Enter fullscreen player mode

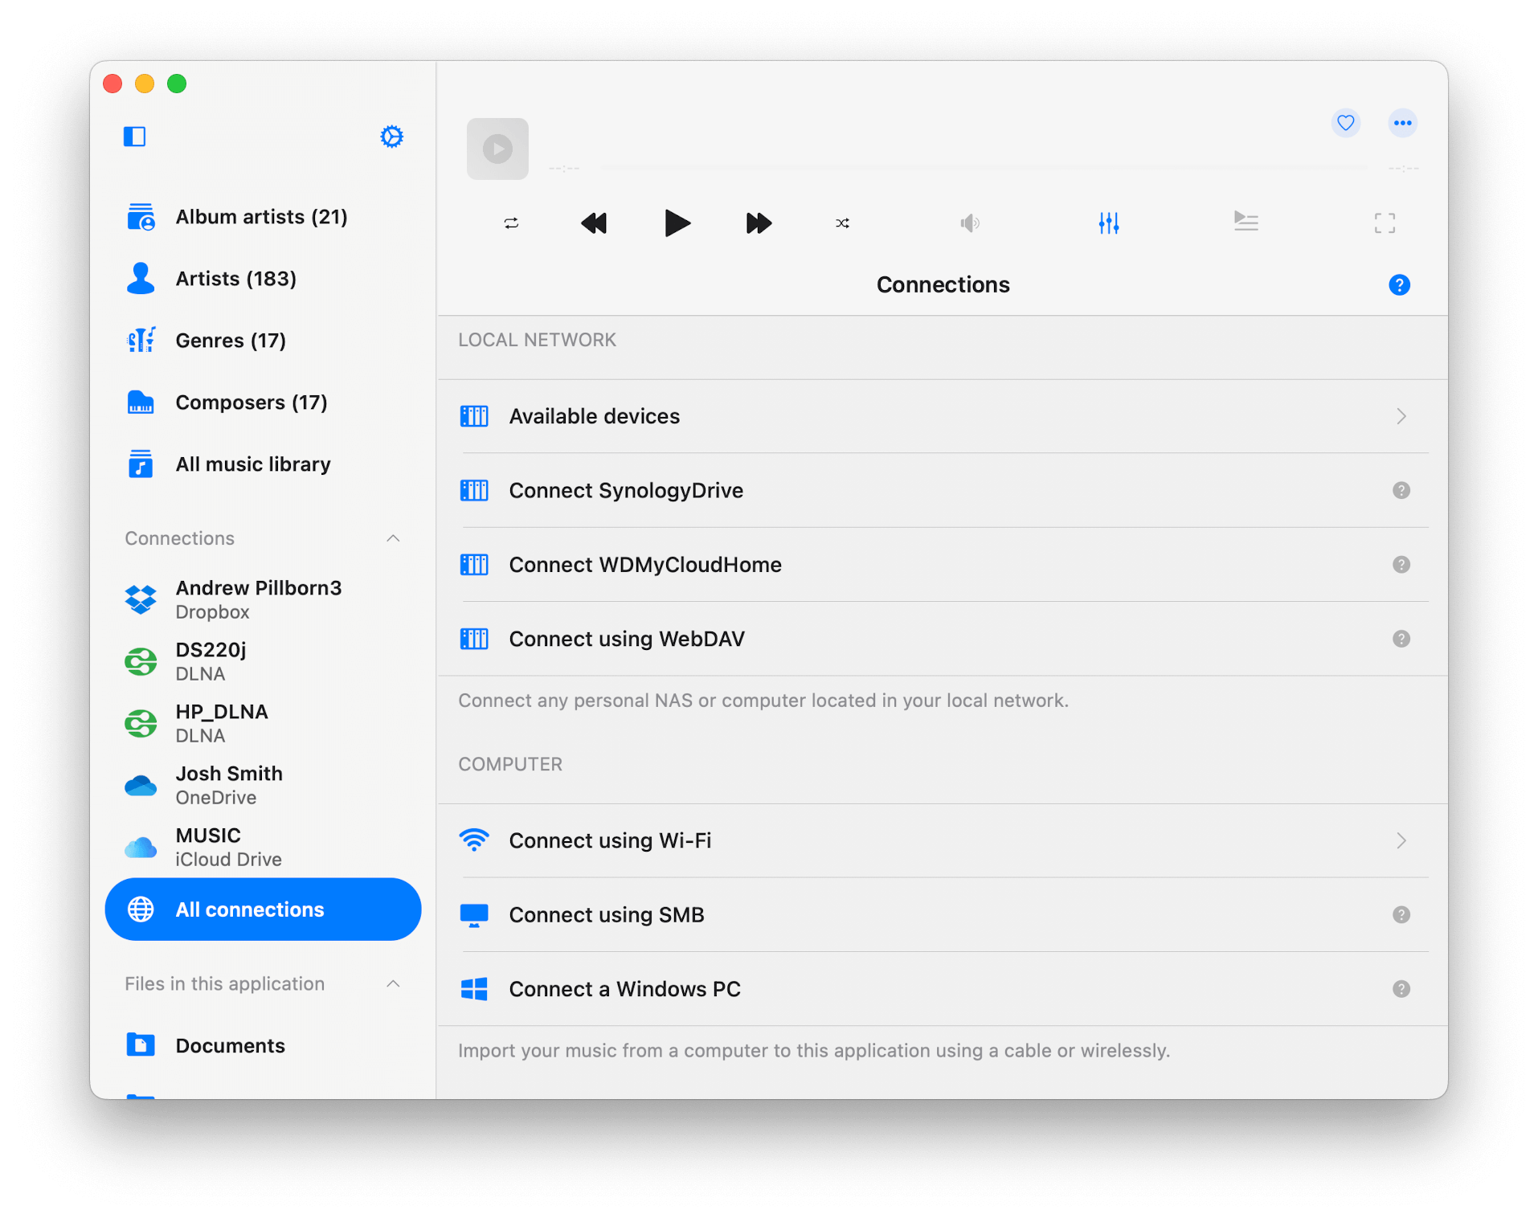pyautogui.click(x=1384, y=223)
